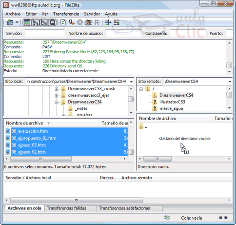Open the Site Manager dropdown arrow

tap(17, 22)
